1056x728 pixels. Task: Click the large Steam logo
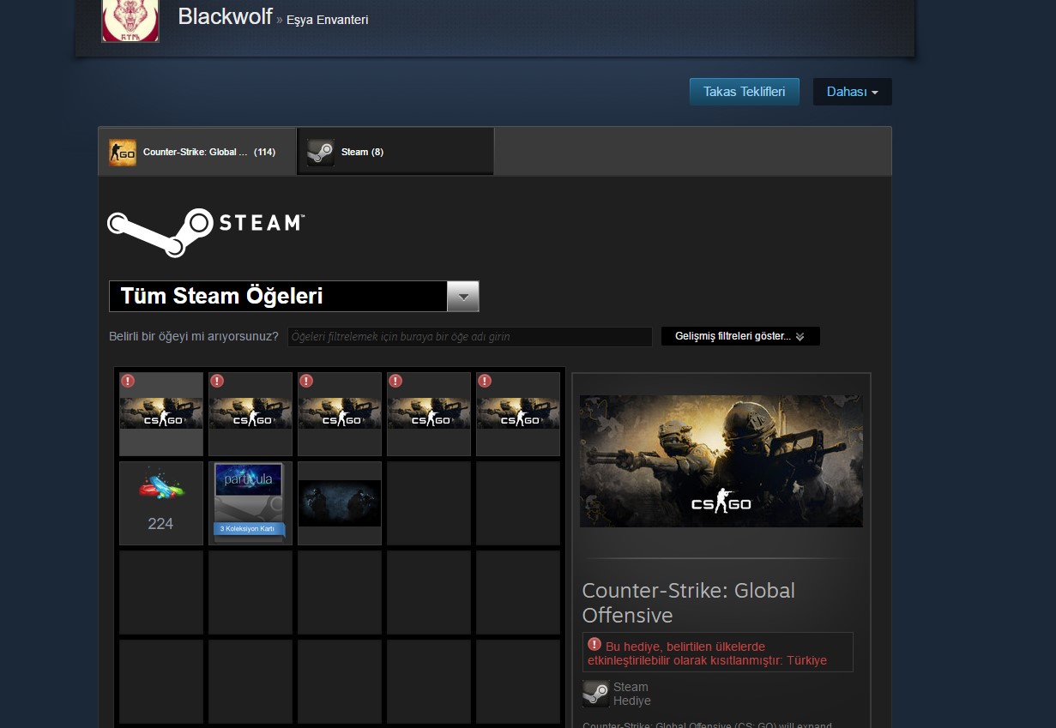206,232
